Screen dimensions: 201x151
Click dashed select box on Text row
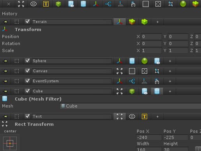click(x=17, y=116)
